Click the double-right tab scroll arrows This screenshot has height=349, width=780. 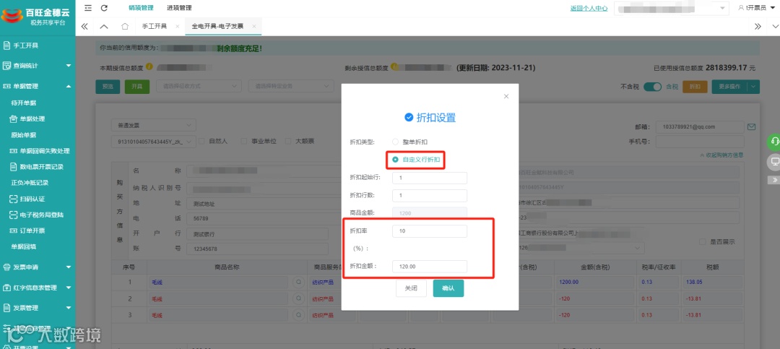758,27
